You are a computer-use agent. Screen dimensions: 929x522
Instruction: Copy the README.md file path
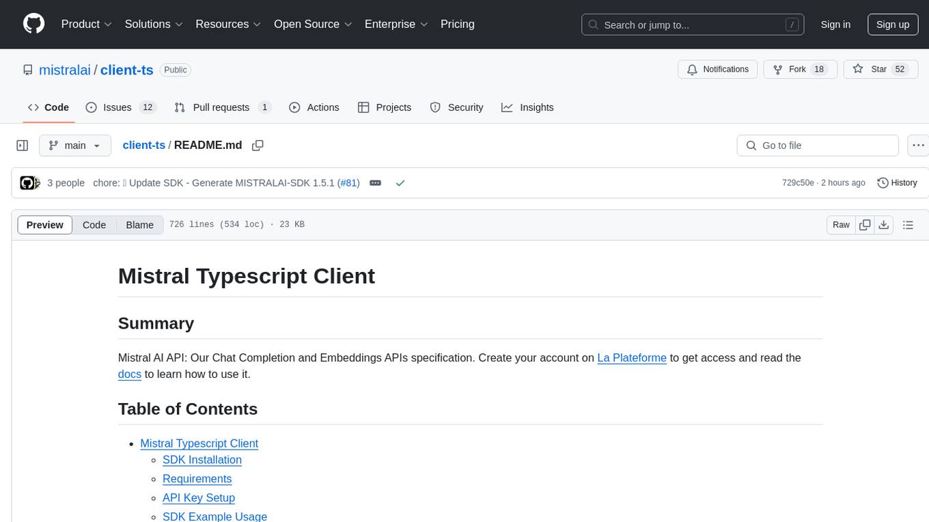(x=258, y=145)
